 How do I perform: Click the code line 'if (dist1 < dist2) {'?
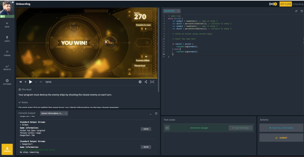[183, 44]
